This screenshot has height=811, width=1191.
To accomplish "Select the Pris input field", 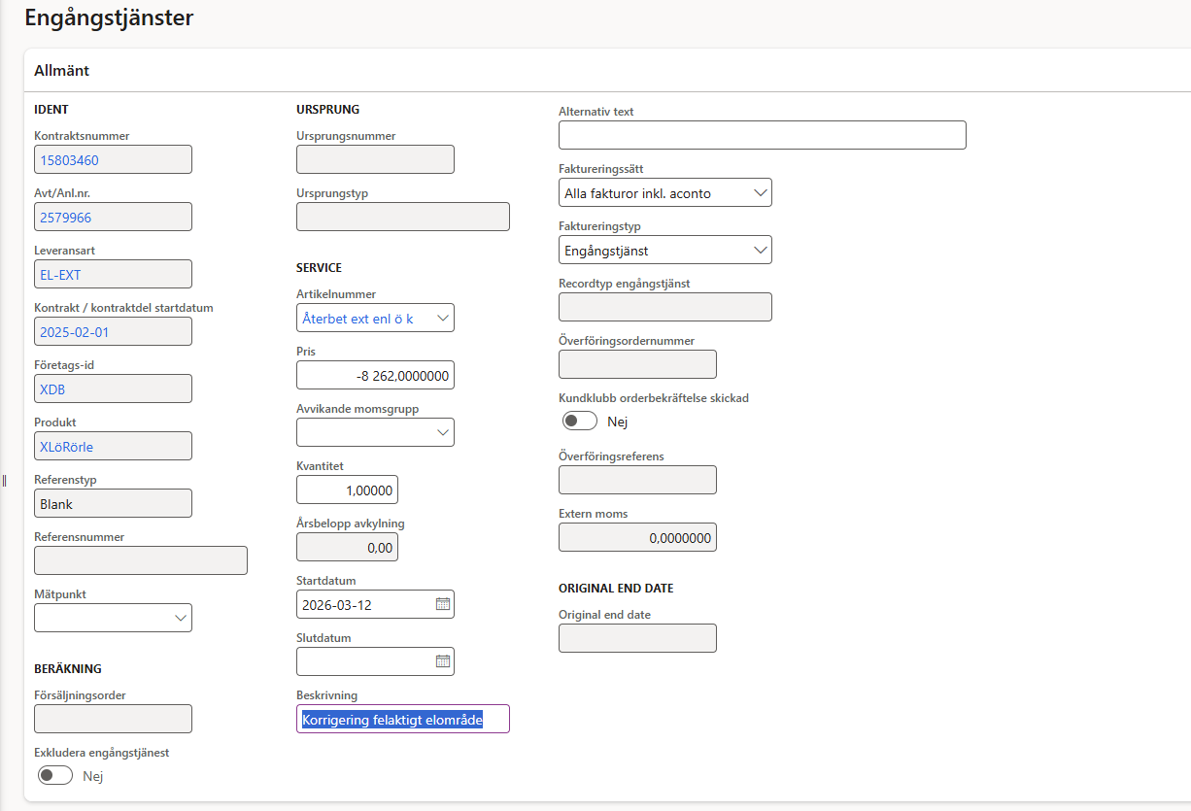I will click(x=375, y=375).
